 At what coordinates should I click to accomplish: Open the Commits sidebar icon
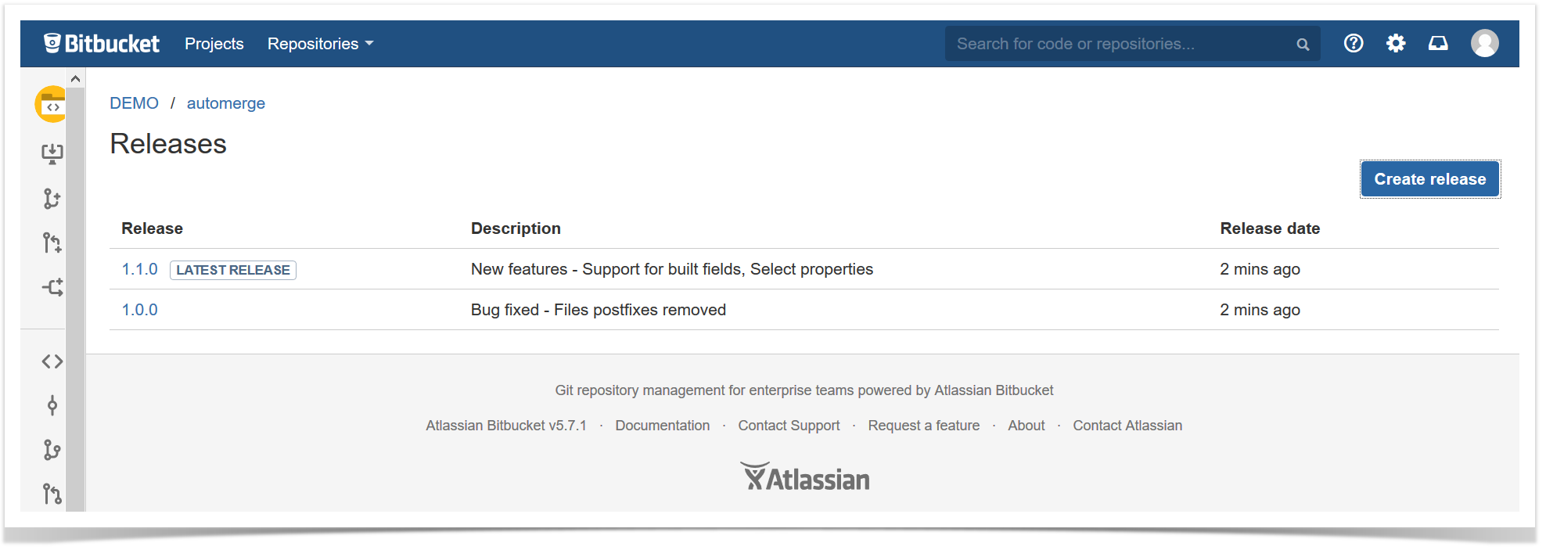[x=52, y=405]
